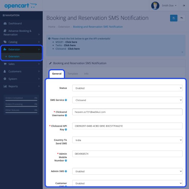
Task: Click Admin SMS help icon
Action: (66, 171)
